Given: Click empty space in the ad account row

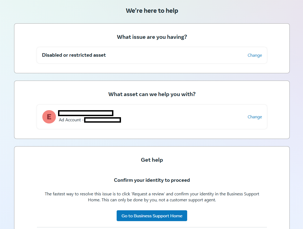Looking at the screenshot, I should tap(184, 117).
